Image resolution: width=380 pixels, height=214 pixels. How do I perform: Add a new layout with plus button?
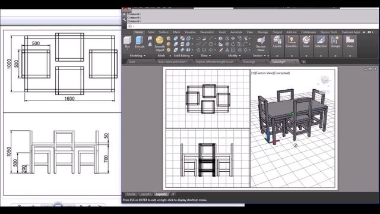pos(173,194)
